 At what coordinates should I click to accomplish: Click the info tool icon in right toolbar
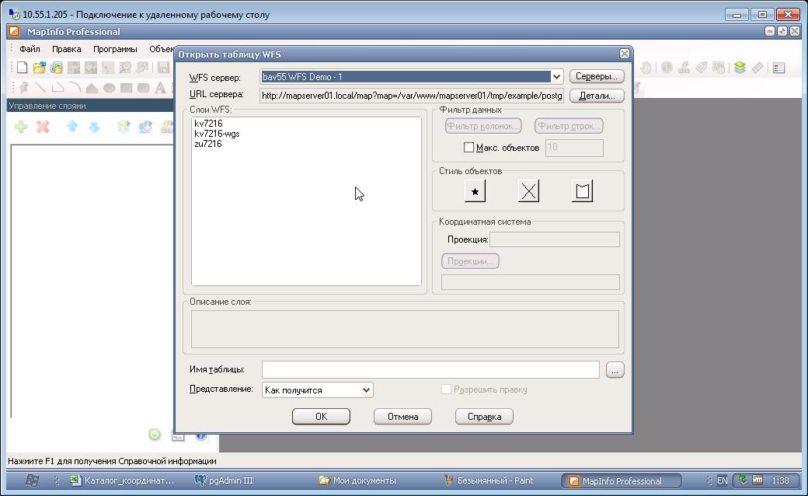click(667, 68)
